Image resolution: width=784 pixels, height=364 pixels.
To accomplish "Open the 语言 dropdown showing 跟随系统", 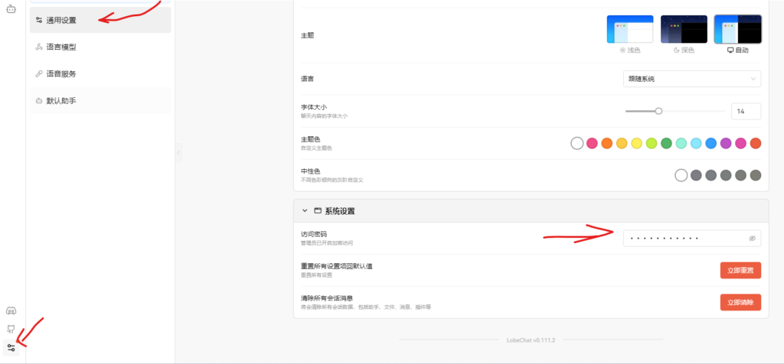I will pos(692,79).
